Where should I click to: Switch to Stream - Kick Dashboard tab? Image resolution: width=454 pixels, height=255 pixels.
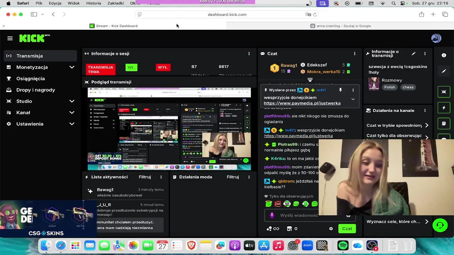113,26
